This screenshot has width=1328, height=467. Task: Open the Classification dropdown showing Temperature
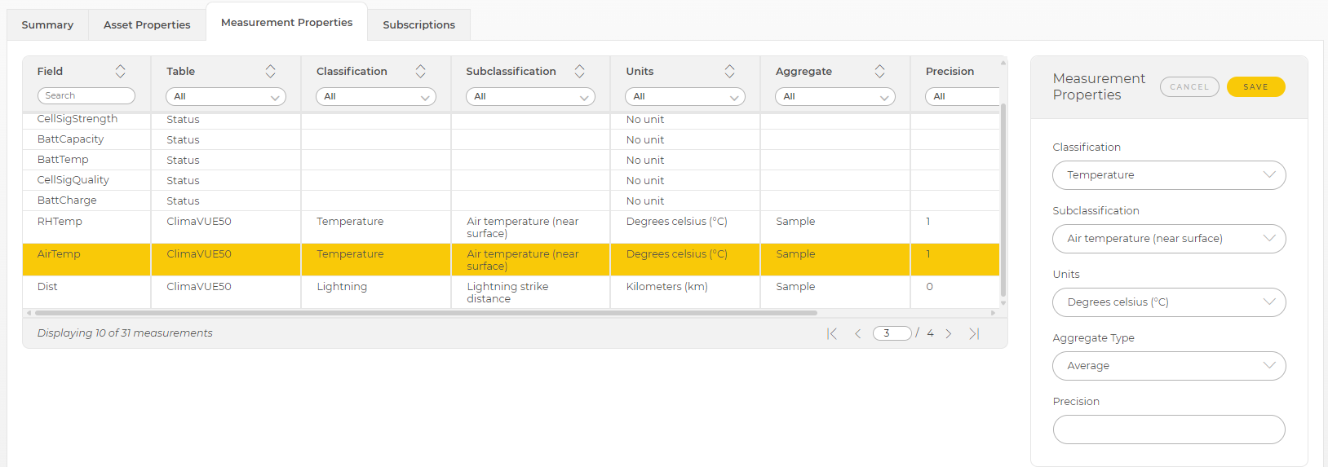click(1169, 175)
